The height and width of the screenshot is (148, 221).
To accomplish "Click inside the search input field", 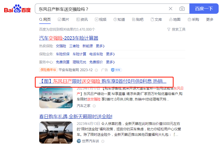I will click(x=101, y=9).
